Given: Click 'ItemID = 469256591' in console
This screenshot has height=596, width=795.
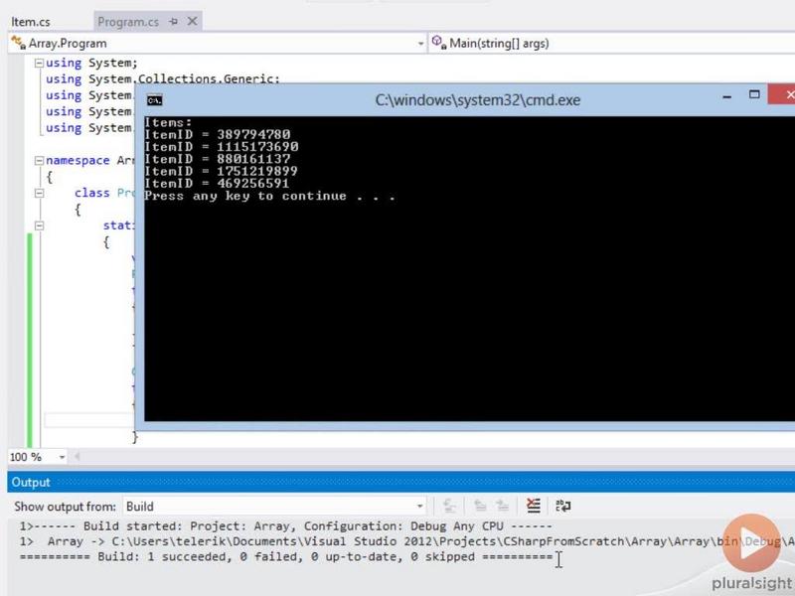Looking at the screenshot, I should (217, 184).
